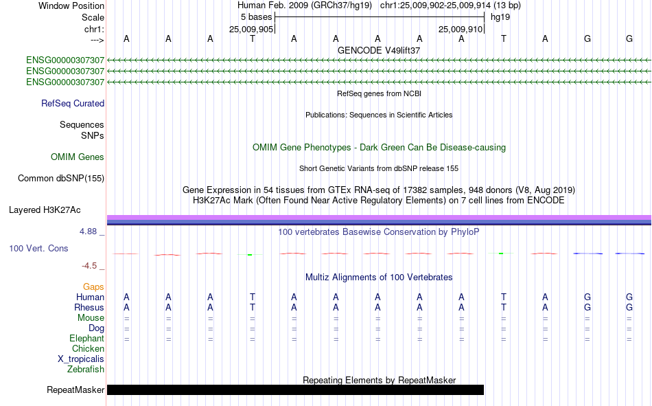Click the orange Gaps row label
Image resolution: width=652 pixels, height=406 pixels.
[x=93, y=287]
